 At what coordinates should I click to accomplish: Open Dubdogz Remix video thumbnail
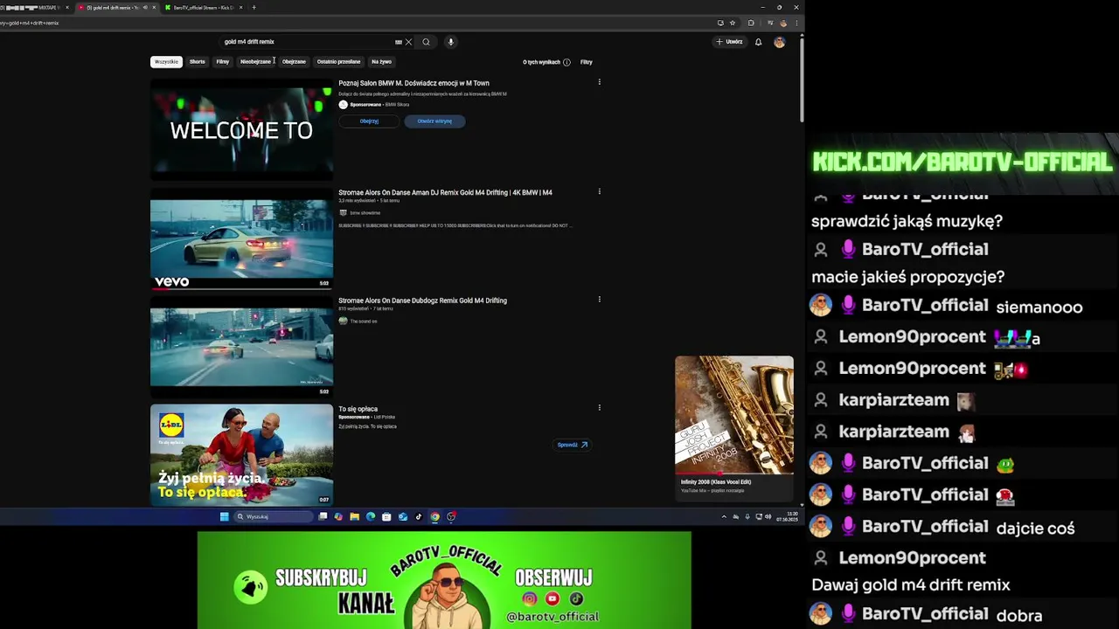pyautogui.click(x=241, y=347)
